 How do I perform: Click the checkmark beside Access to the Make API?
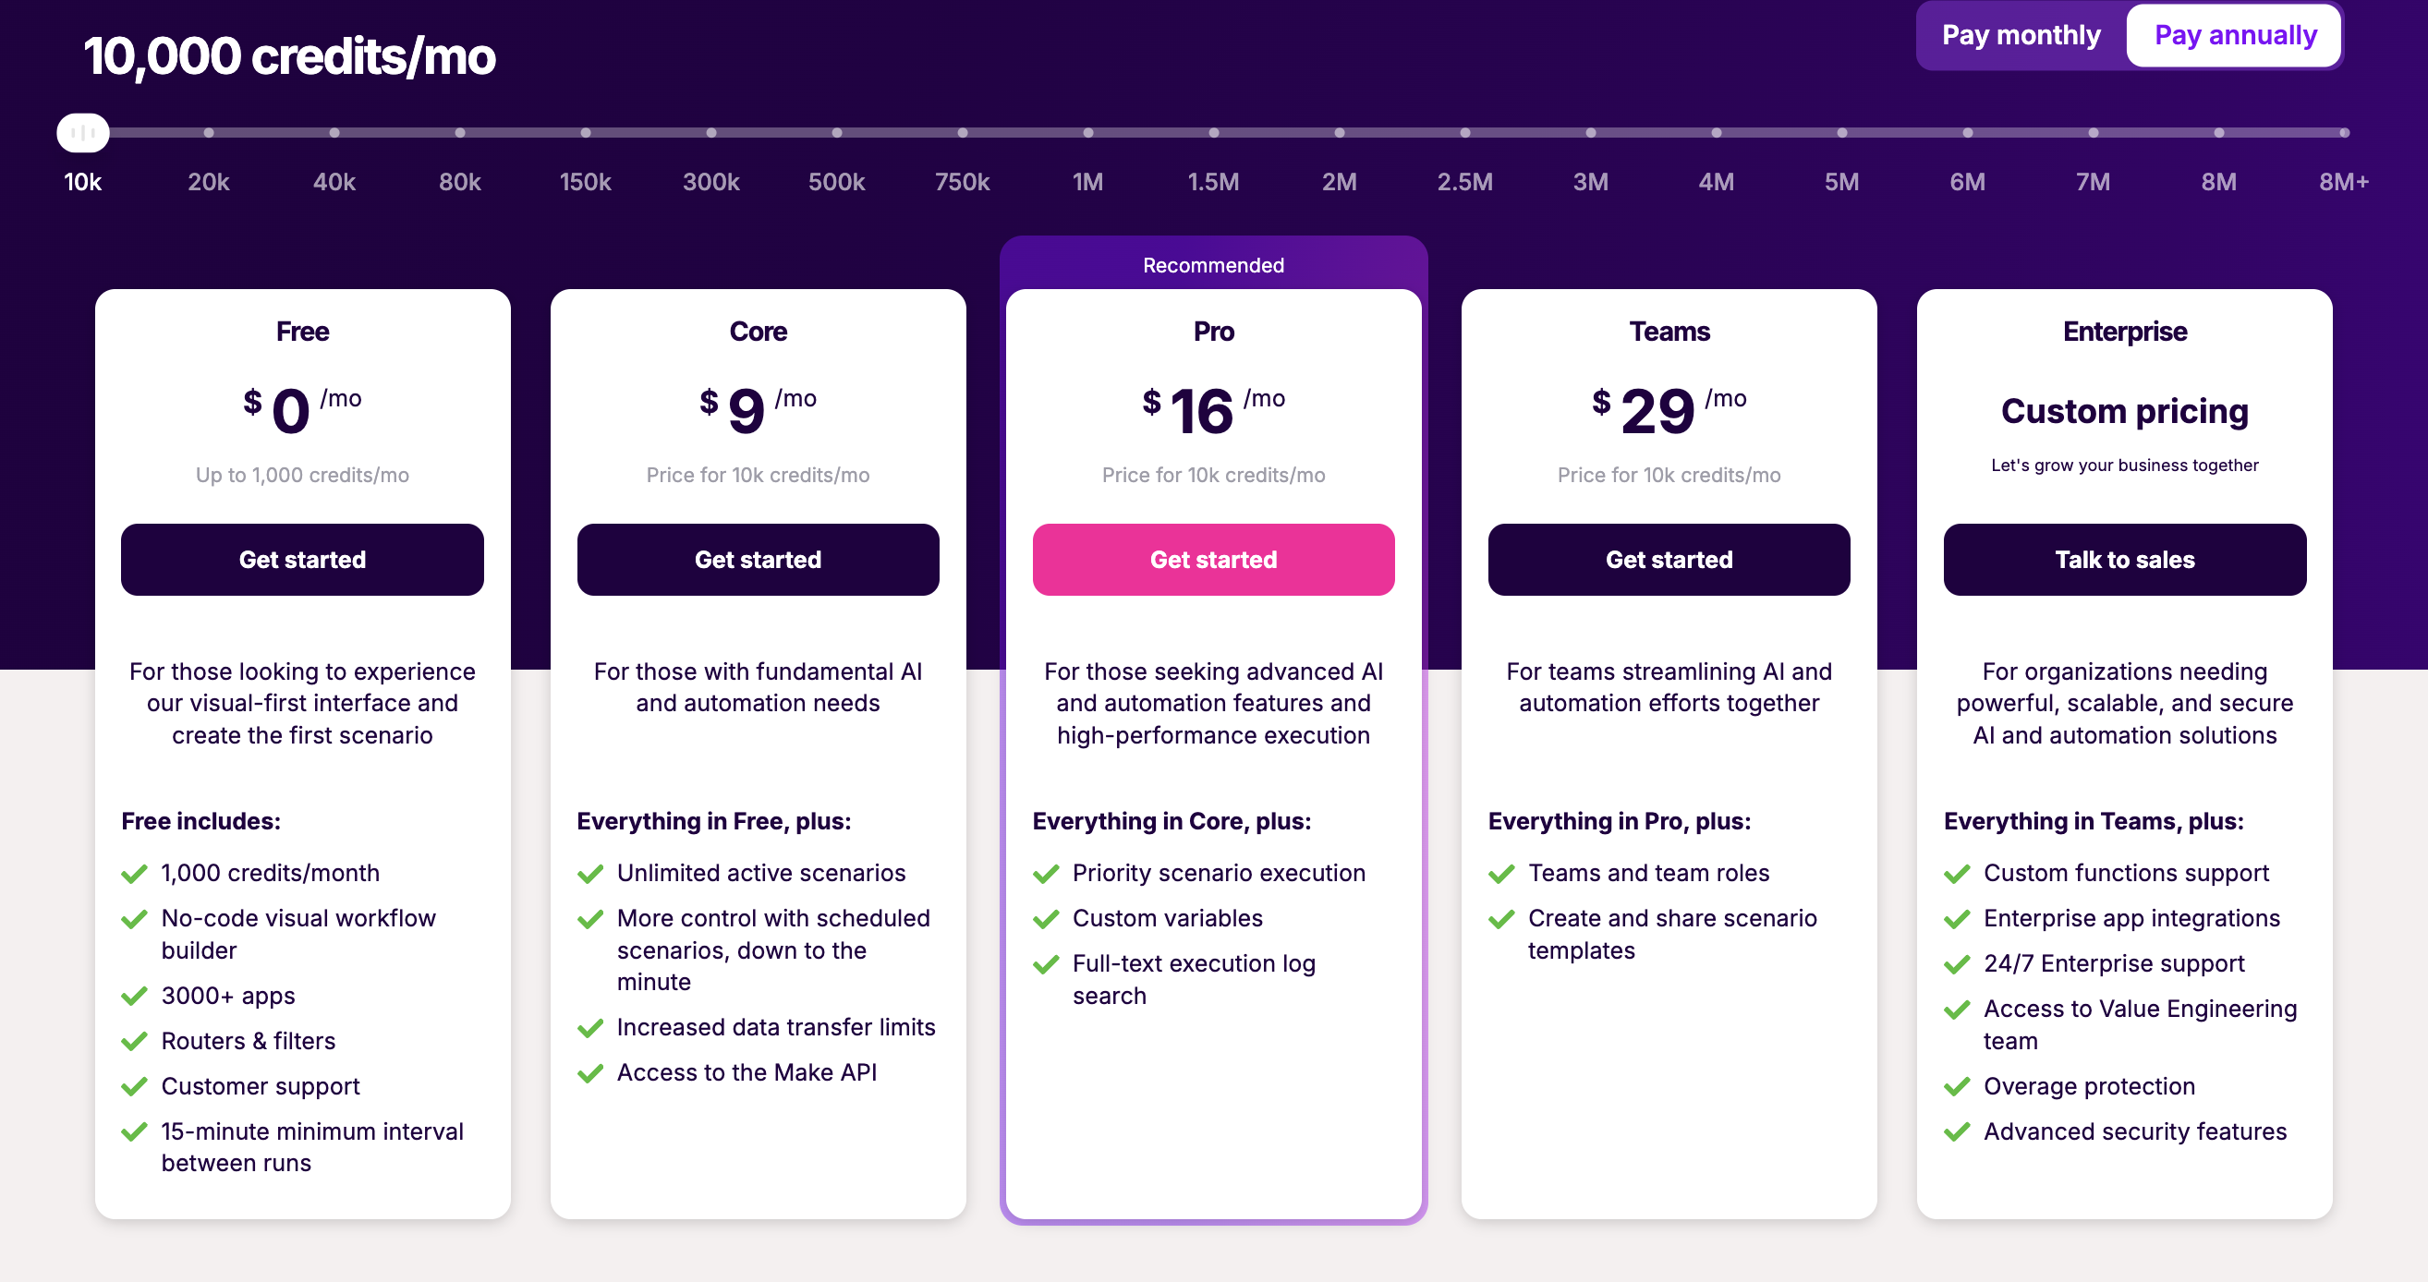[x=591, y=1073]
